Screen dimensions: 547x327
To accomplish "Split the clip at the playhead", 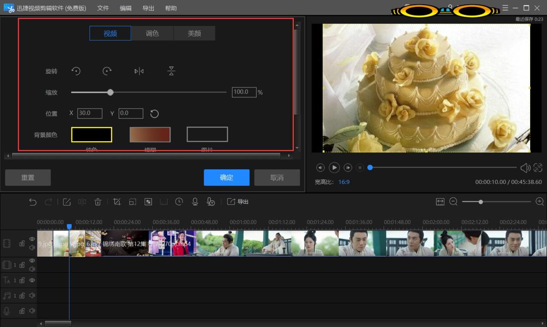I will 82,202.
